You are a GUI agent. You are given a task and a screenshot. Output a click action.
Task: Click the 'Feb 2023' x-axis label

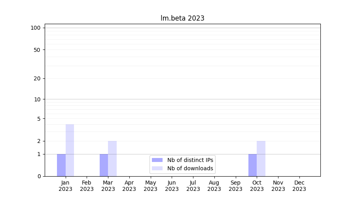pyautogui.click(x=87, y=186)
